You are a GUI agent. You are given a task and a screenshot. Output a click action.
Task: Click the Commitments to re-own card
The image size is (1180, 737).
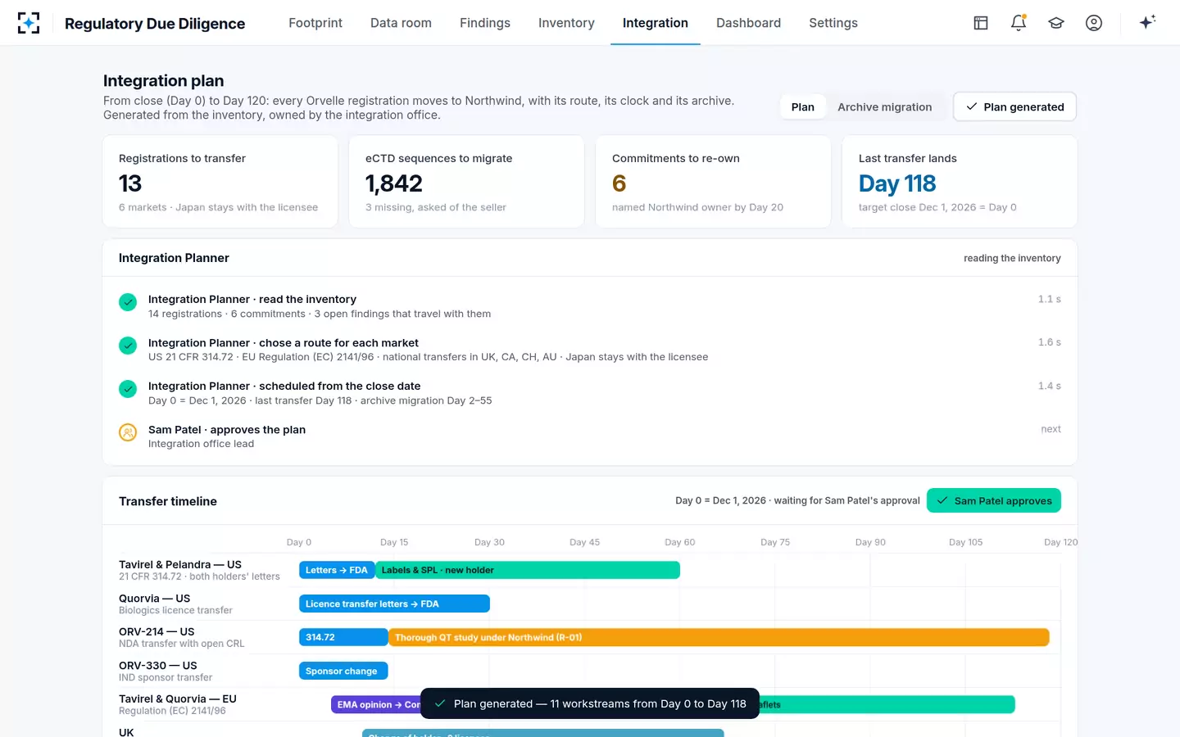click(714, 182)
